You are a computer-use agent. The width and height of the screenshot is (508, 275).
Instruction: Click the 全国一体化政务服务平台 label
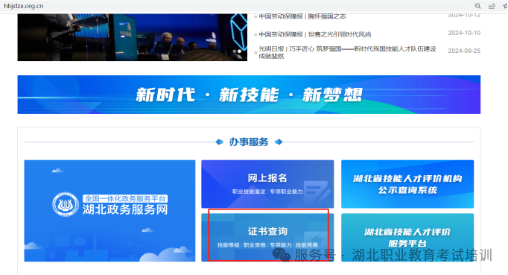[125, 198]
